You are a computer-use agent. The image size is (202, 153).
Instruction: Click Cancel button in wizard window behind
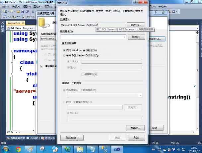156,128
